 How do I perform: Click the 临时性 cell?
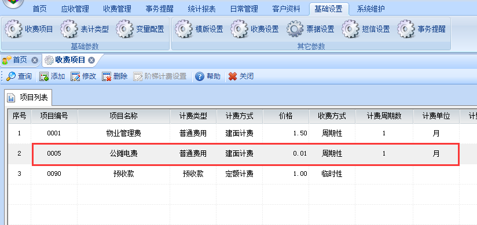coord(332,174)
